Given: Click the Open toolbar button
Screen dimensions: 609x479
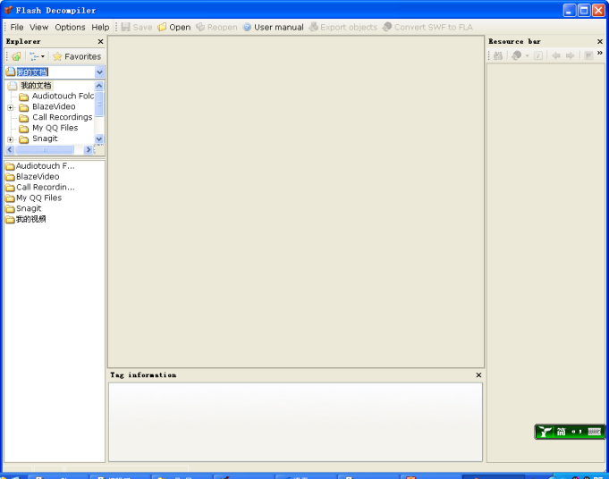Looking at the screenshot, I should [174, 27].
